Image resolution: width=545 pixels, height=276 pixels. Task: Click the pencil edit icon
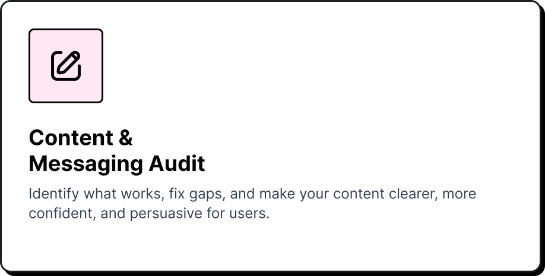(x=66, y=66)
